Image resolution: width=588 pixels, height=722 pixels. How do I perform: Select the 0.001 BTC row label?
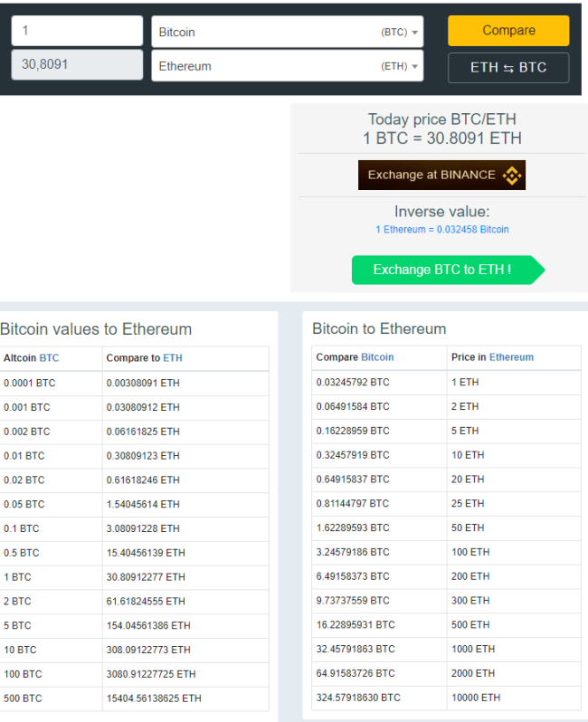[27, 407]
